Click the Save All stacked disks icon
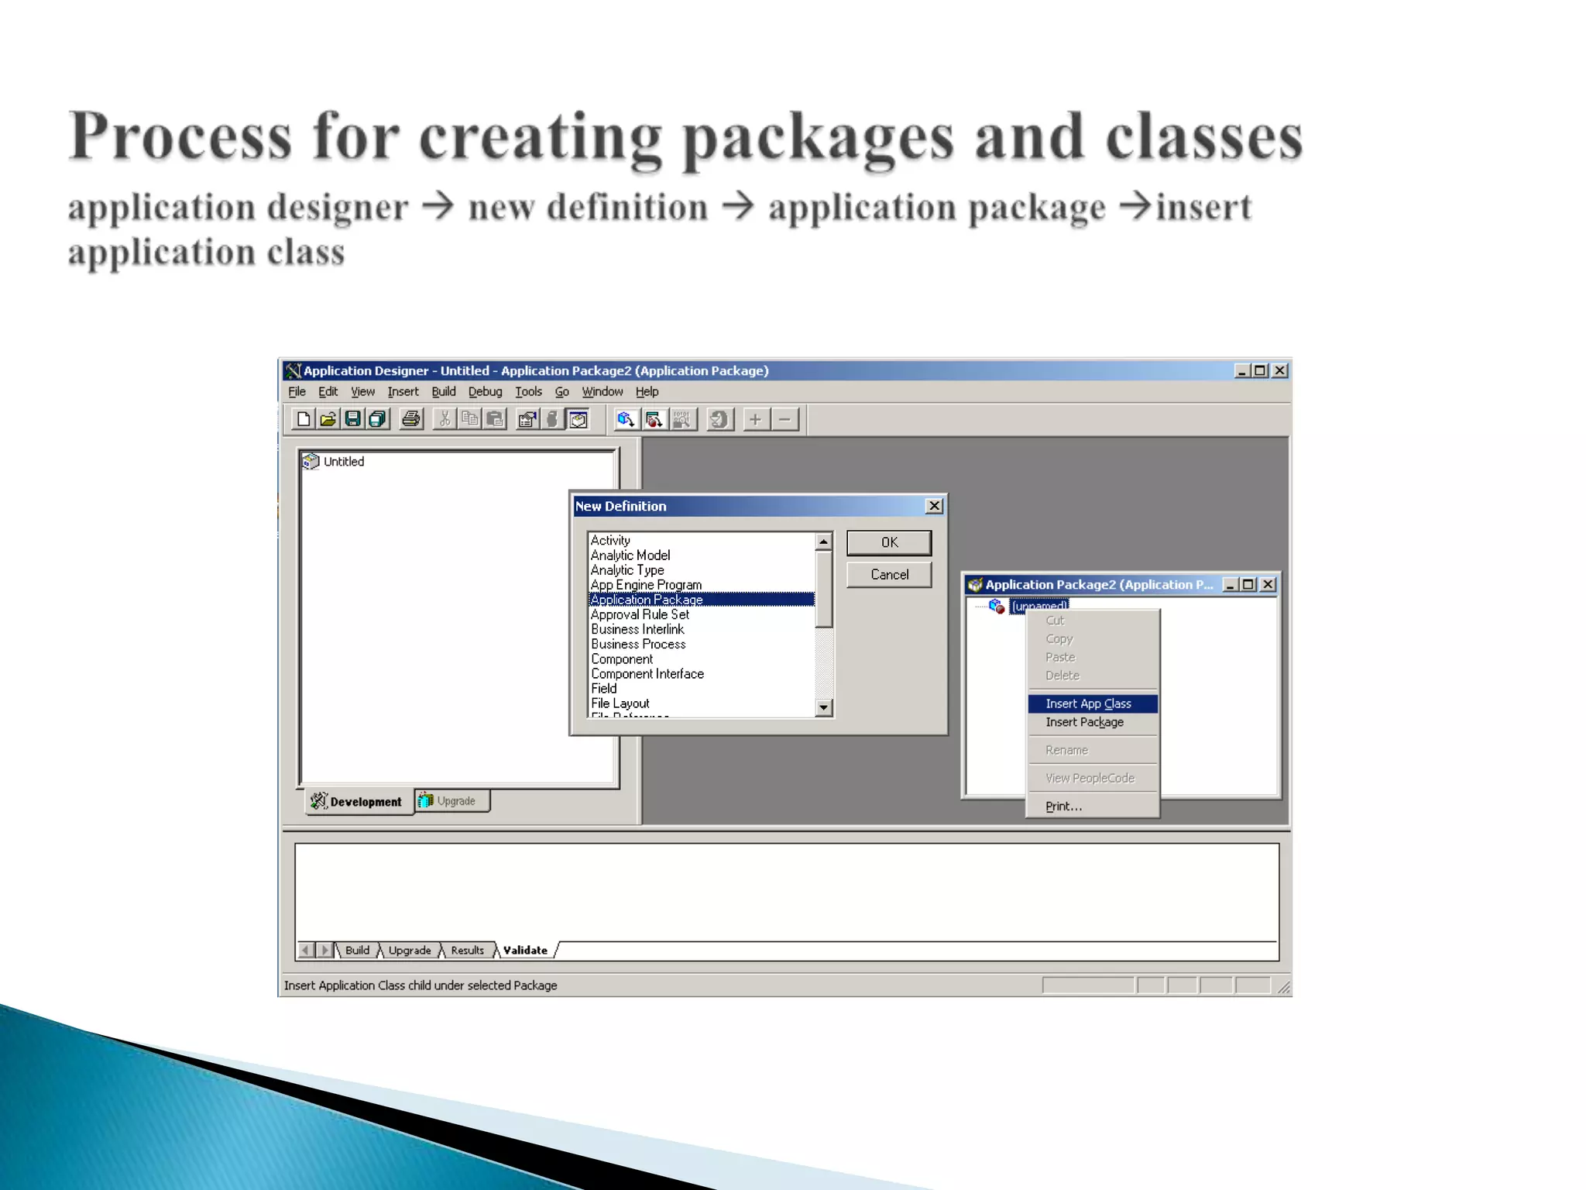Screen dimensions: 1586x1190 click(378, 419)
